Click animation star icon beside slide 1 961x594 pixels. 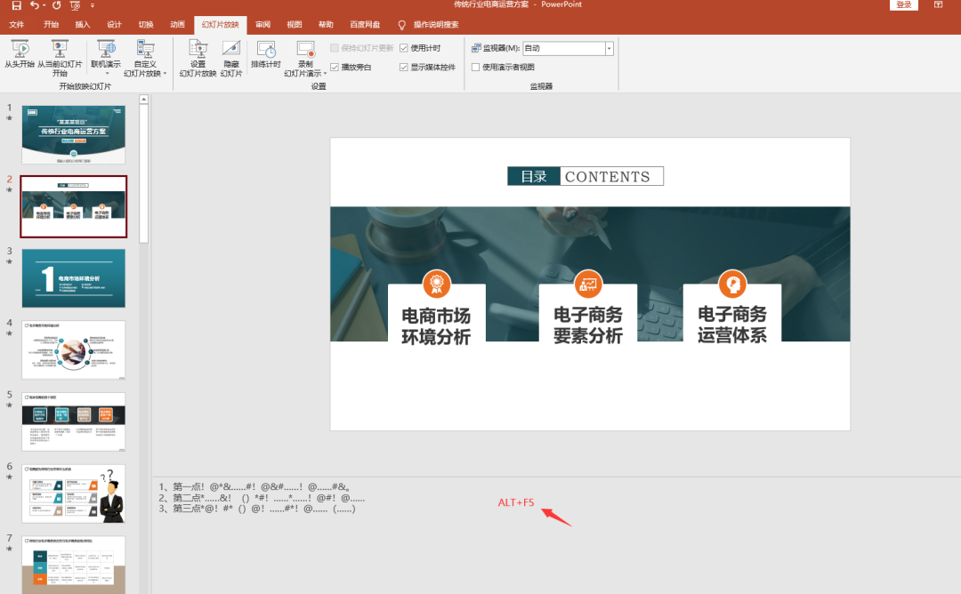(x=9, y=117)
